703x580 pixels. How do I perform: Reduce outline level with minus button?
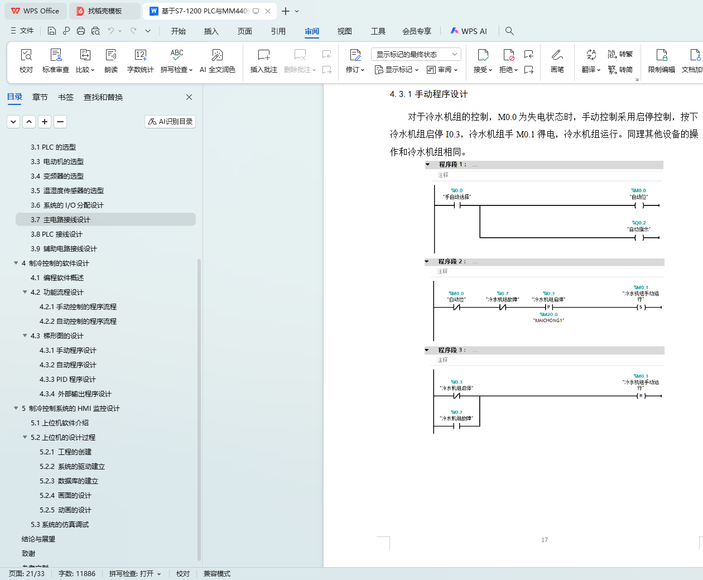coord(60,121)
